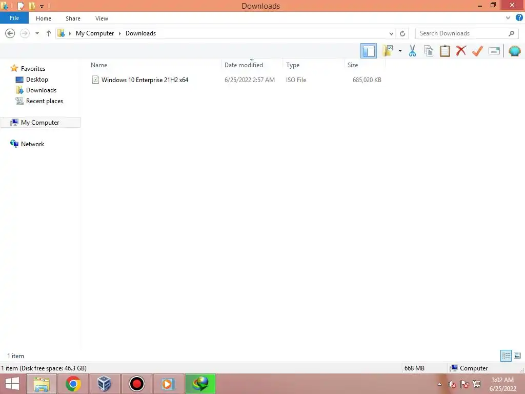Switch to the Home ribbon tab
This screenshot has width=525, height=394.
click(x=44, y=18)
